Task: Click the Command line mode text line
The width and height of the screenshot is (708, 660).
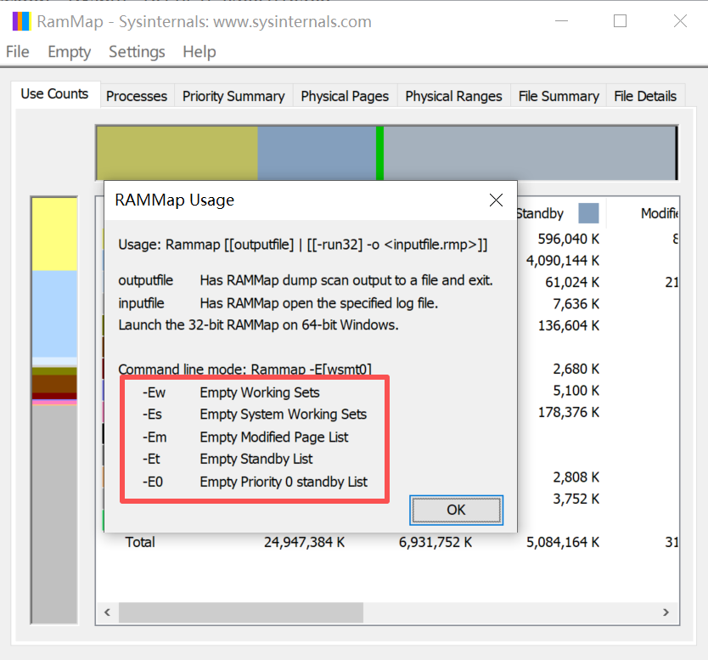Action: (x=244, y=369)
